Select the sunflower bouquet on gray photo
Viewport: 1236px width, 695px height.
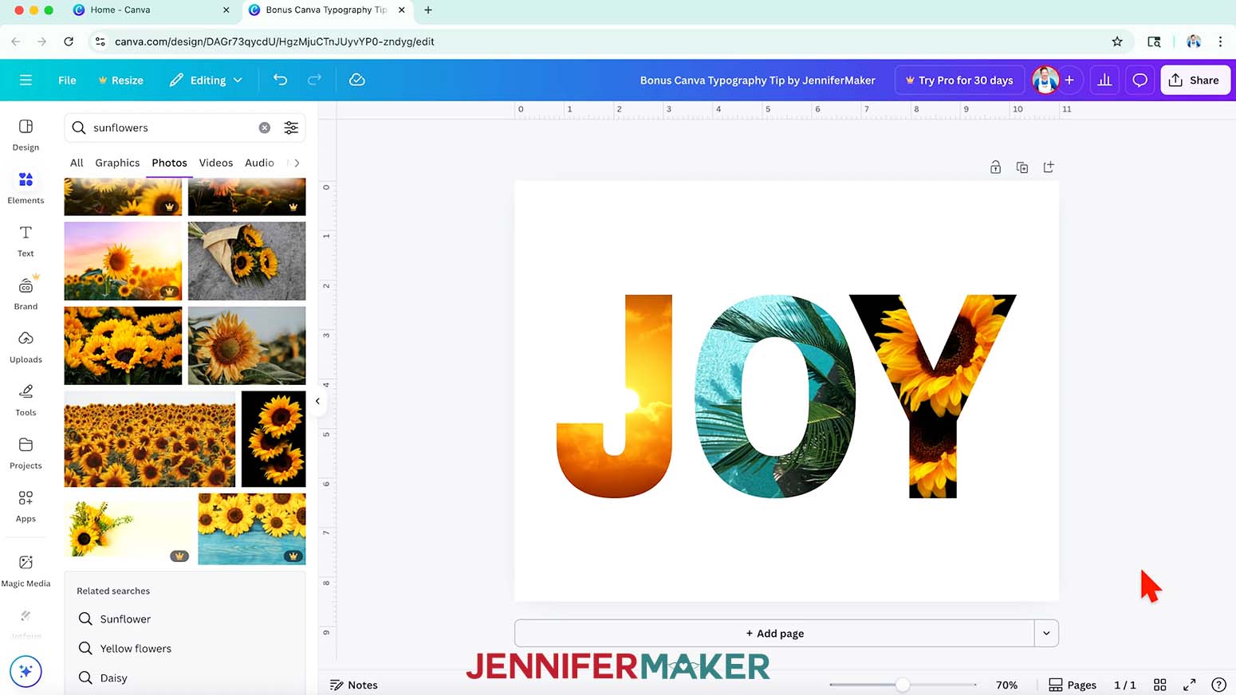246,261
